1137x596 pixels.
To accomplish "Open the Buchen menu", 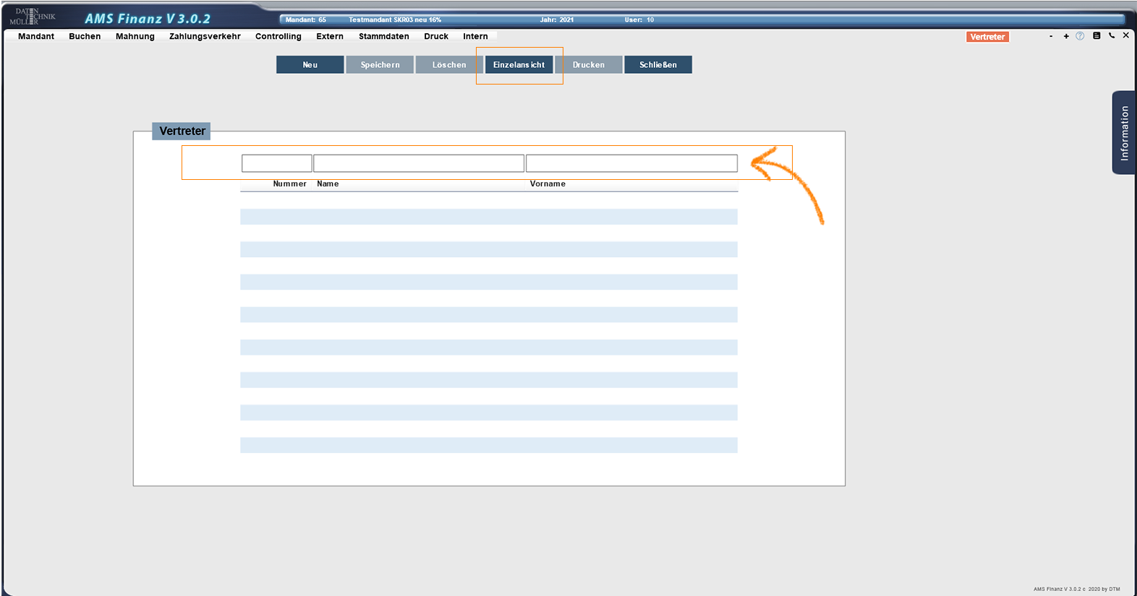I will pos(85,36).
